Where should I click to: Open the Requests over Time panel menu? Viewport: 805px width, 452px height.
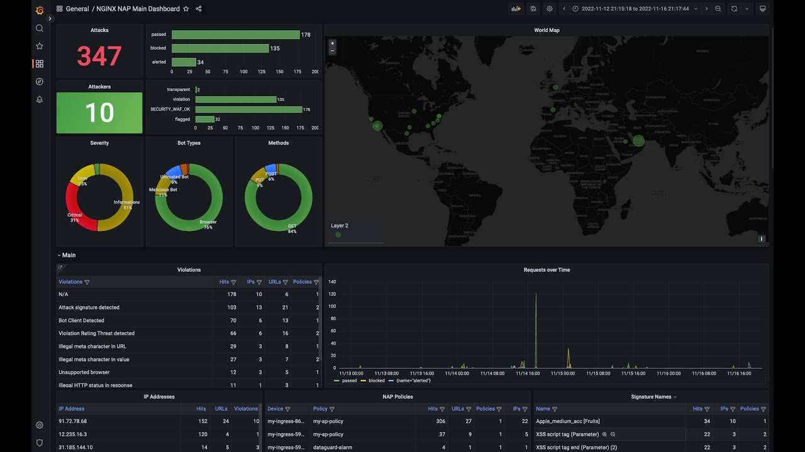tap(547, 270)
